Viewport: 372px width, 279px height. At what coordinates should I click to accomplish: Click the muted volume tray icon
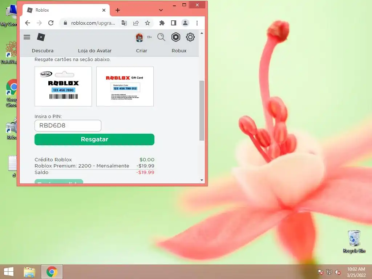pos(337,272)
